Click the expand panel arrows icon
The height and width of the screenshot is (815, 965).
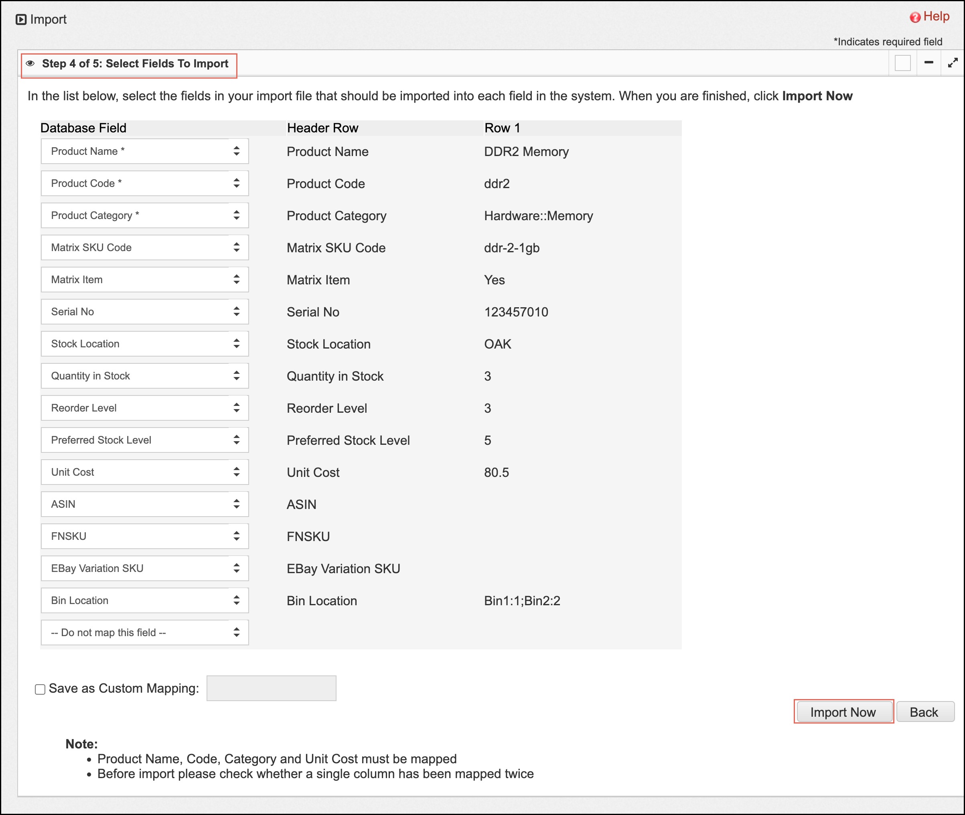(953, 63)
